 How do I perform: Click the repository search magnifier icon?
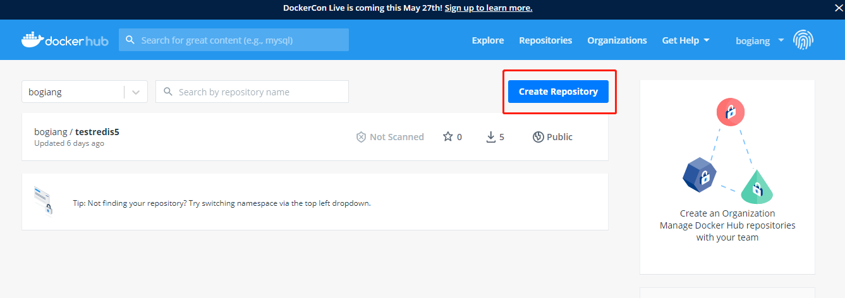168,92
